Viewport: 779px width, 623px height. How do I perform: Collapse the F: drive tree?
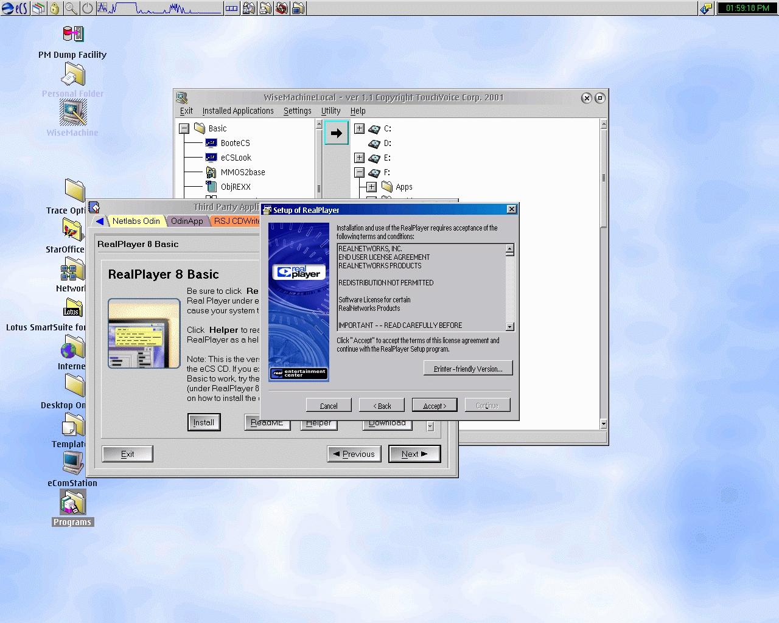pyautogui.click(x=359, y=172)
